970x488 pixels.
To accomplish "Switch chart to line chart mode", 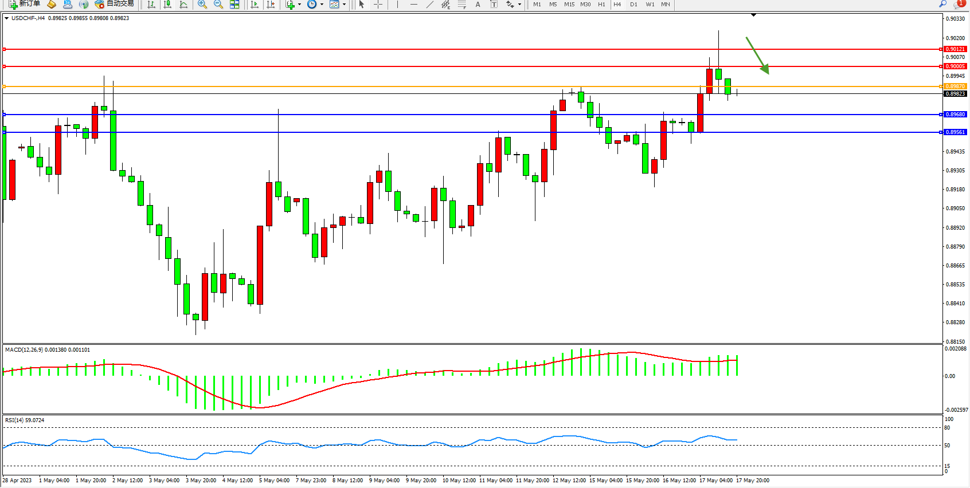I will (183, 5).
